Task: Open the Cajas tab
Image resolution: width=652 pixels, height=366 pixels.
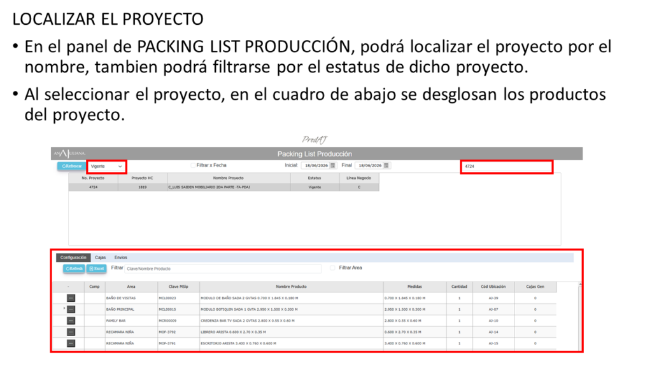Action: 100,258
